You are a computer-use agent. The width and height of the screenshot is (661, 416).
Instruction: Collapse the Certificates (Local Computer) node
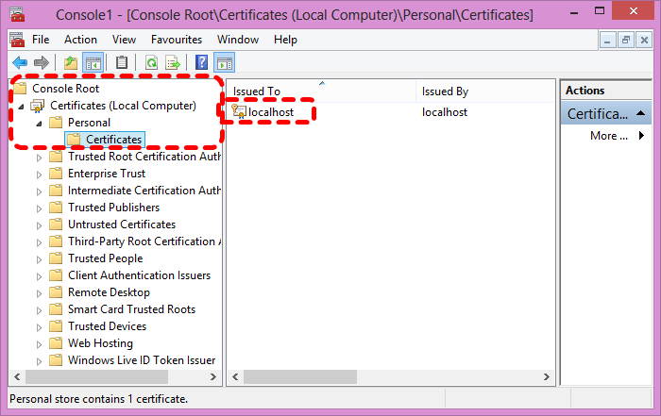21,107
